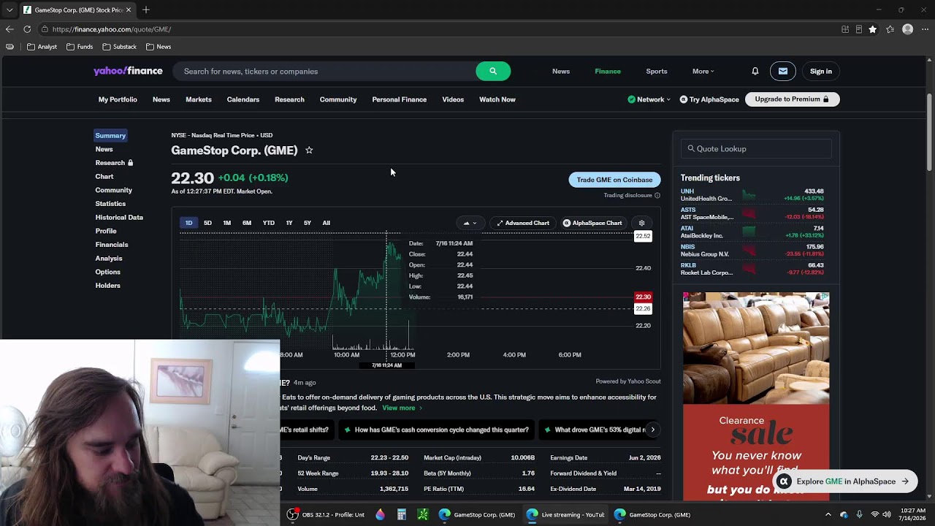Viewport: 935px width, 526px height.
Task: Expand View more on summary text
Action: tap(402, 408)
